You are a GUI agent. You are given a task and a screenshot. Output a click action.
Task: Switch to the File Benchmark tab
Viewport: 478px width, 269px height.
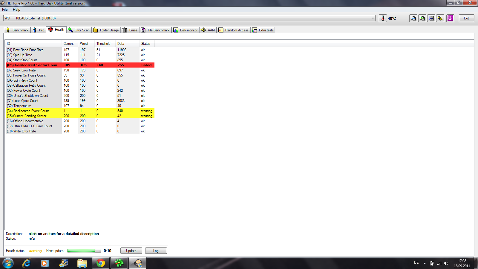tap(155, 30)
